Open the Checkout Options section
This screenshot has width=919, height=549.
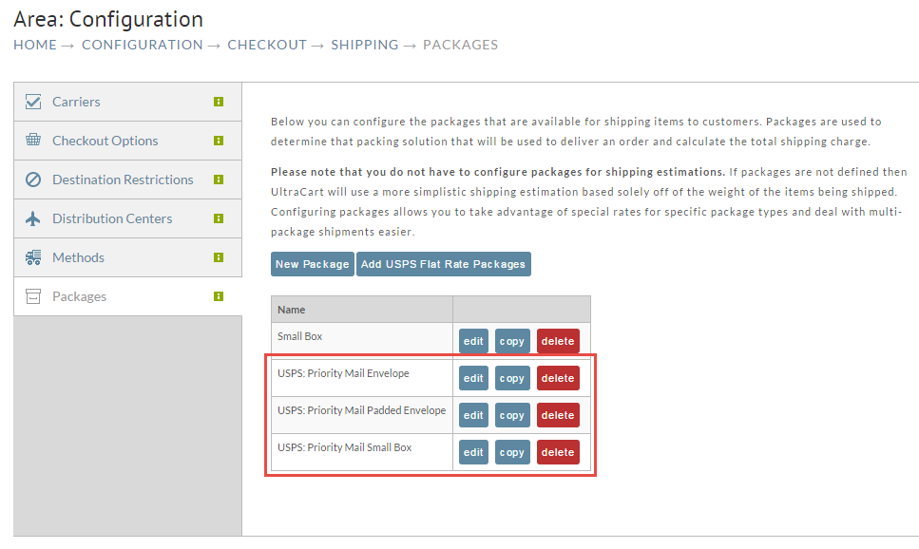pyautogui.click(x=127, y=141)
